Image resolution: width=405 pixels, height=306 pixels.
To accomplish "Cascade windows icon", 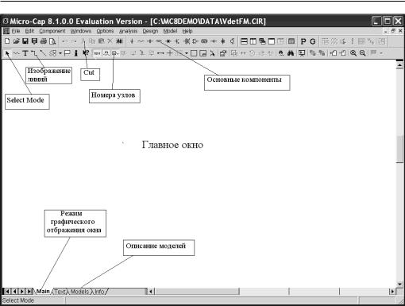I will [262, 41].
